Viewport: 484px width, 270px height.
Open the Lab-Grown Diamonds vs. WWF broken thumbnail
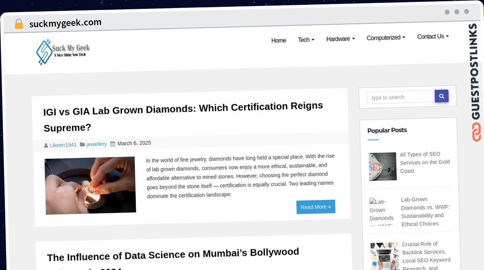[x=382, y=212]
